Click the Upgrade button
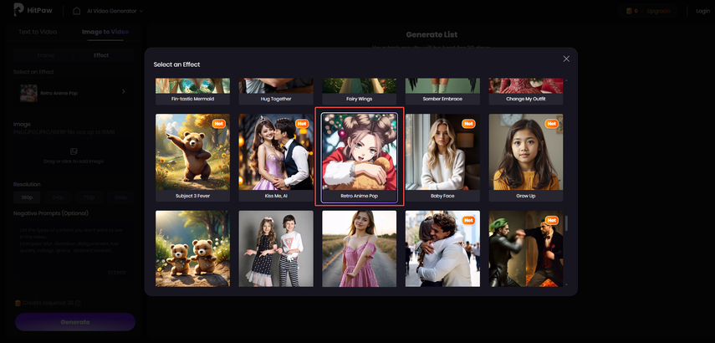Image resolution: width=715 pixels, height=343 pixels. [658, 11]
